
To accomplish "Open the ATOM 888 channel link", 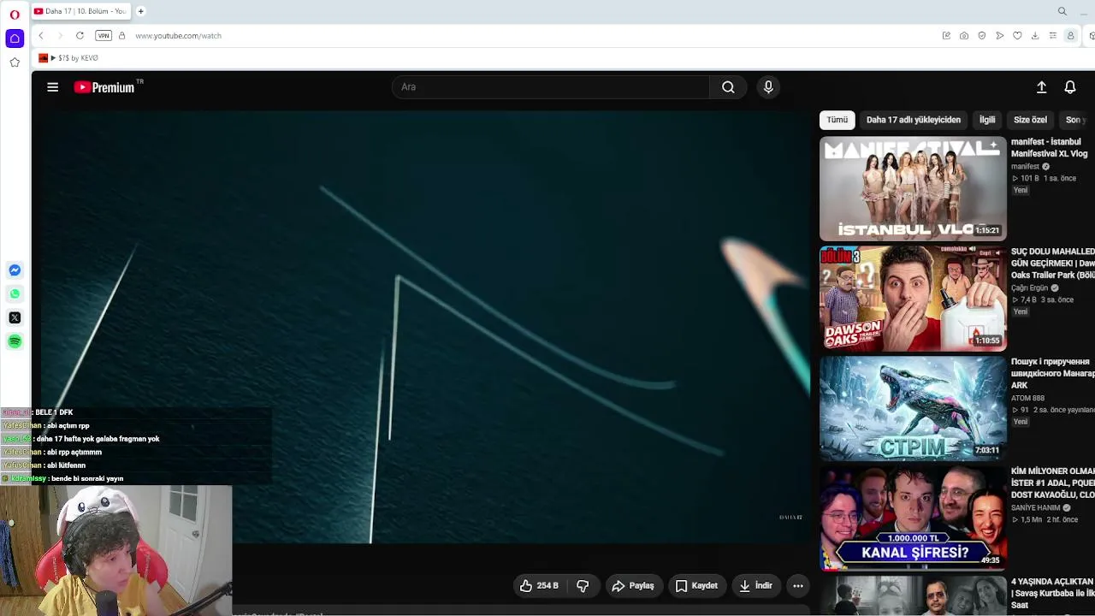I will pos(1027,398).
